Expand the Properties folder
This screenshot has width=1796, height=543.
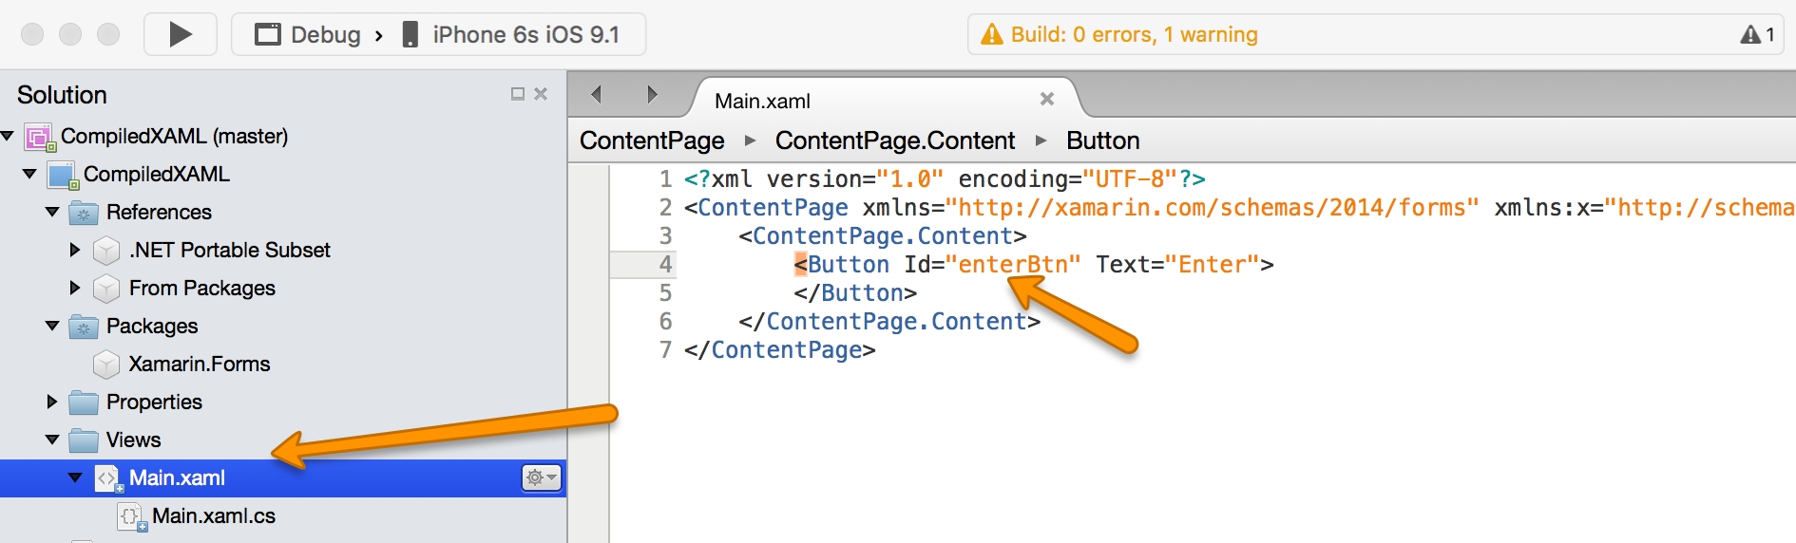pyautogui.click(x=52, y=402)
